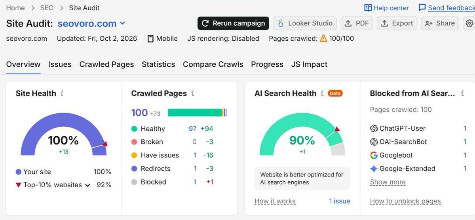This screenshot has width=475, height=220.
Task: Click the Crawled Pages total 100
Action: pyautogui.click(x=139, y=113)
